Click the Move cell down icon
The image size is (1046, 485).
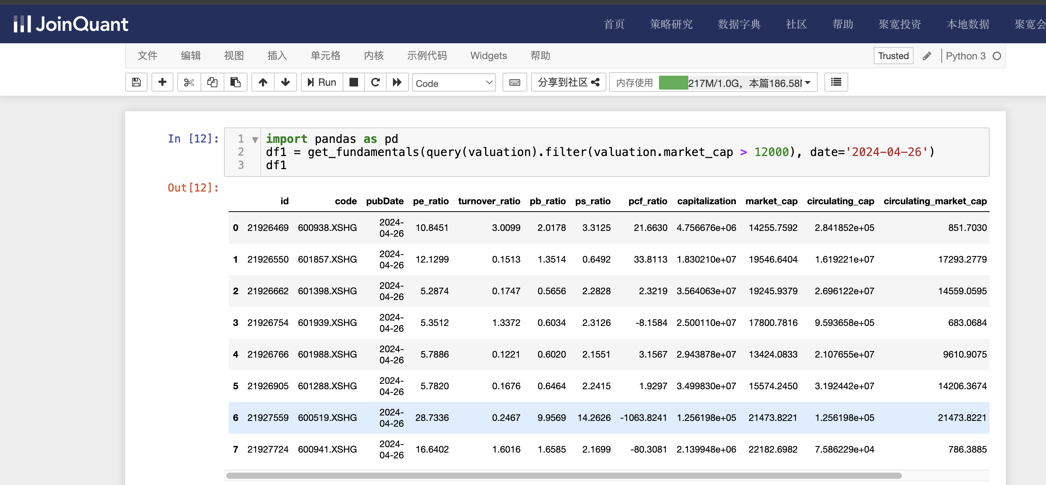(x=285, y=83)
